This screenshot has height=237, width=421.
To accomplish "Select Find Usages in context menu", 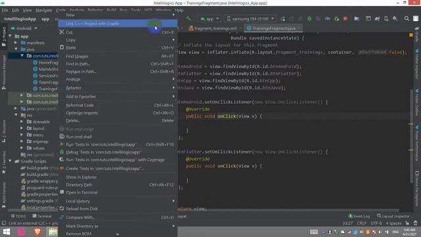I will [x=118, y=56].
